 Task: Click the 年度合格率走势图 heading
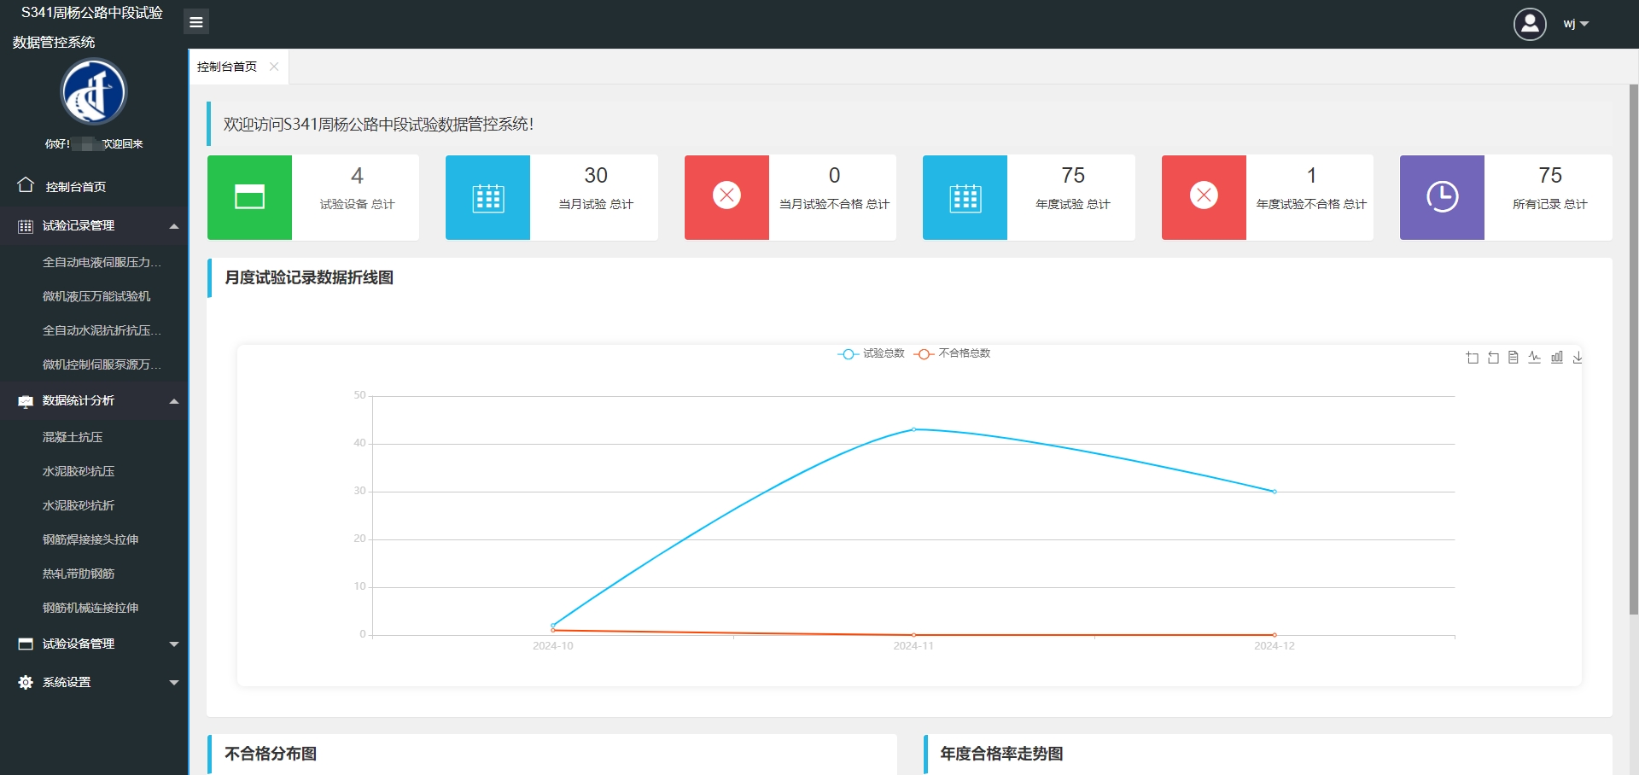(x=1001, y=754)
